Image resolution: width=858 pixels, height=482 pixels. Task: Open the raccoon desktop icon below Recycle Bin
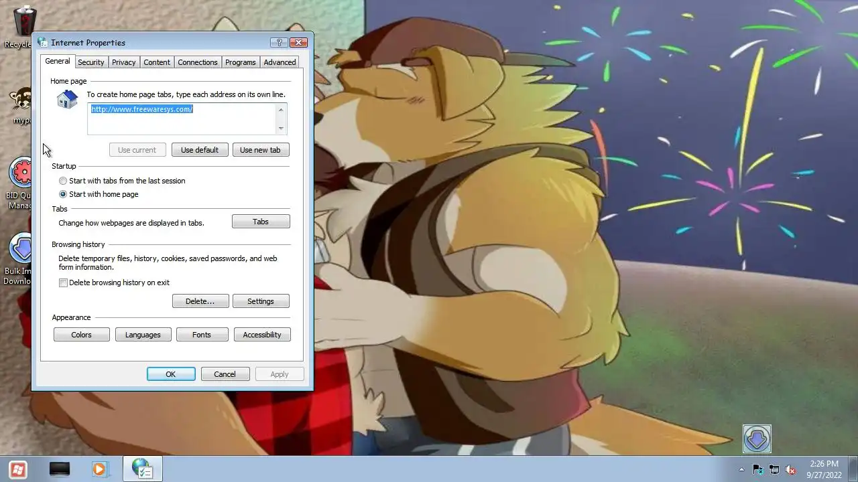click(21, 105)
